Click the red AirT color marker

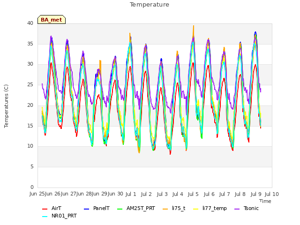click(45, 209)
